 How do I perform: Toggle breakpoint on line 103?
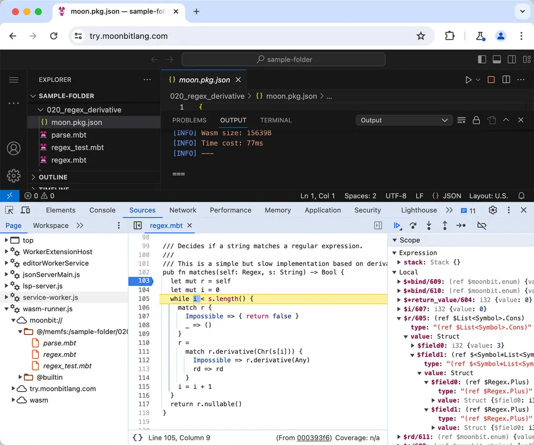pos(143,281)
